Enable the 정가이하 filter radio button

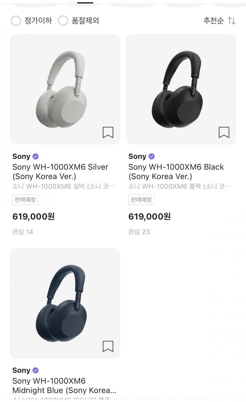click(x=16, y=21)
